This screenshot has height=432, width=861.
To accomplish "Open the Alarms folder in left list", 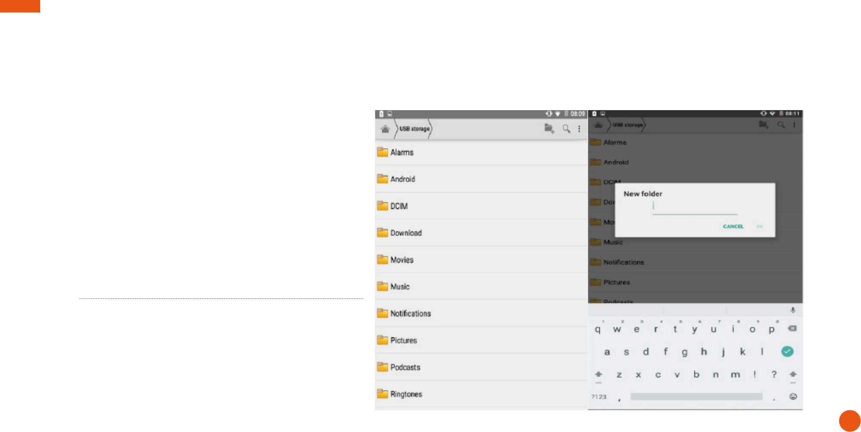I will [x=481, y=152].
